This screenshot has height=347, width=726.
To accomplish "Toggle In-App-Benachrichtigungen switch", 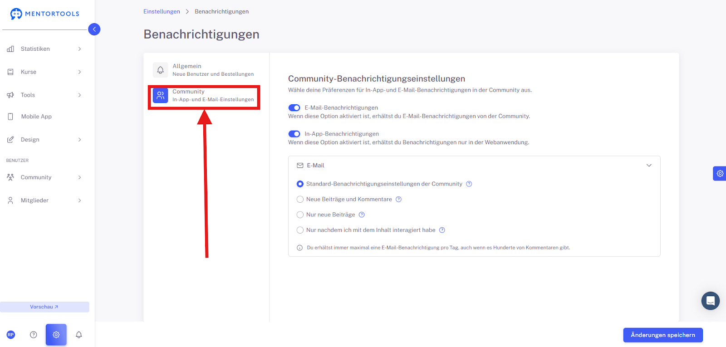I will tap(294, 134).
